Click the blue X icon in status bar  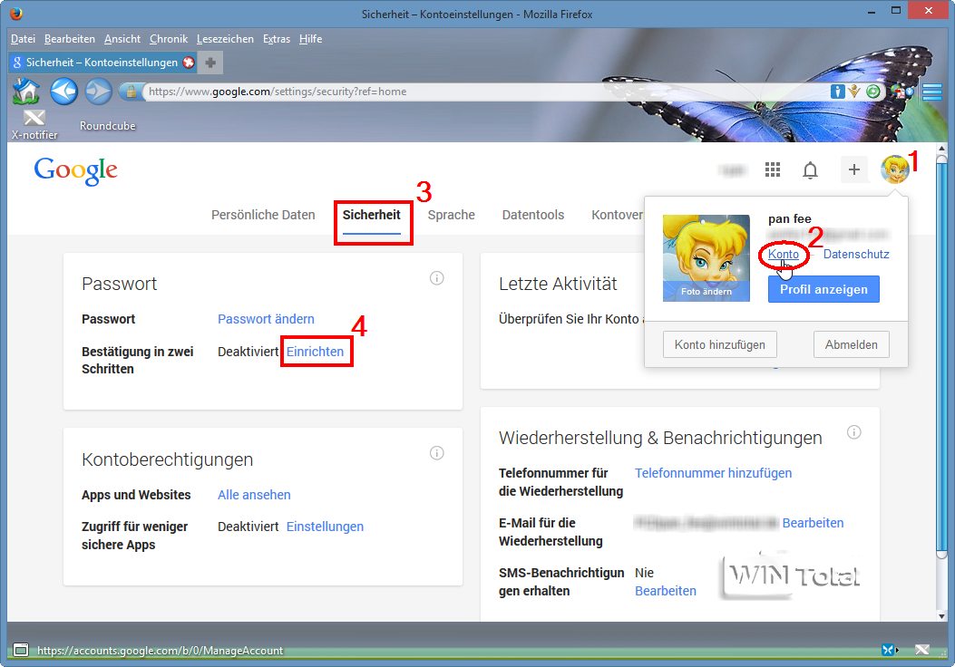coord(890,650)
